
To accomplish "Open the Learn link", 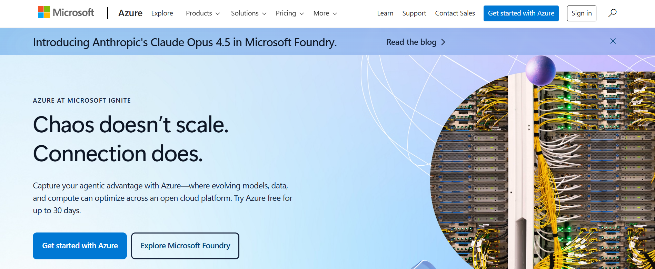I will [385, 13].
